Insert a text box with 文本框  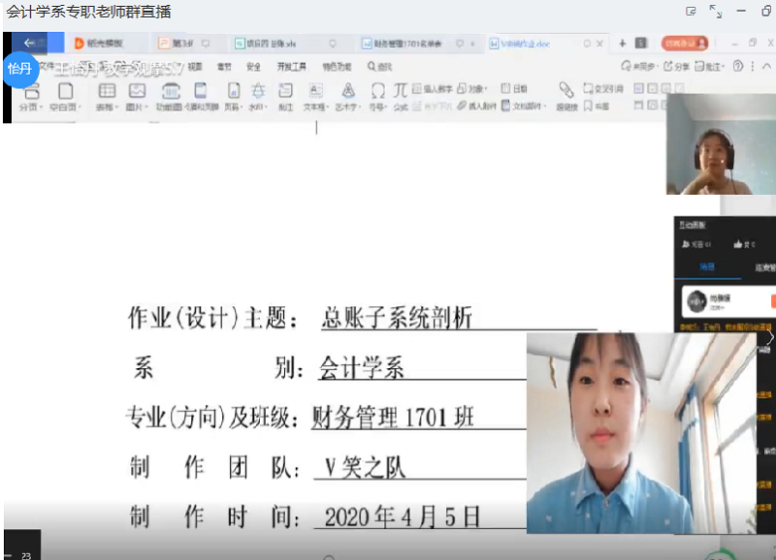pyautogui.click(x=314, y=93)
